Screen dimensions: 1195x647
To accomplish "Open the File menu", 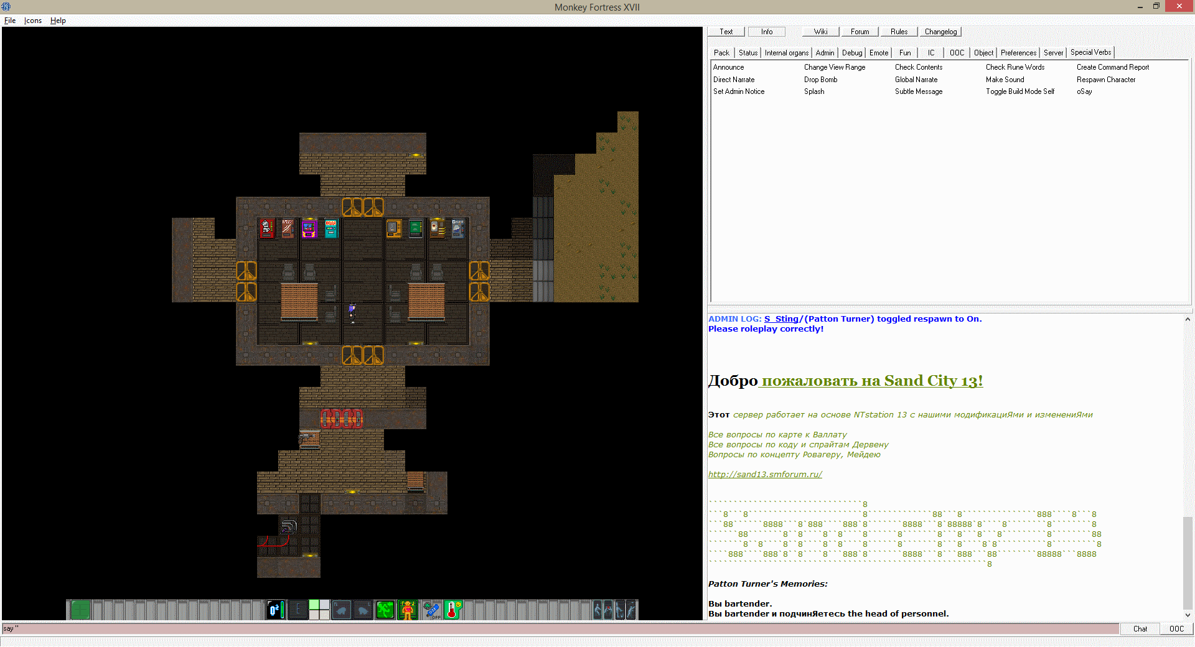I will pyautogui.click(x=10, y=21).
